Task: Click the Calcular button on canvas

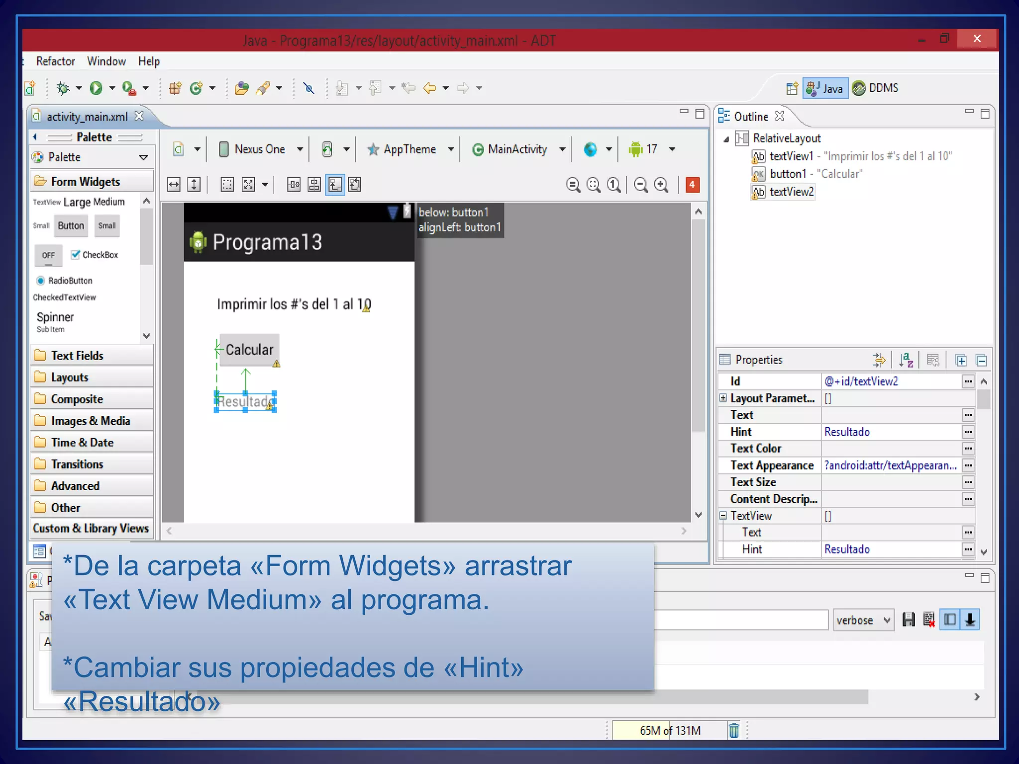Action: tap(249, 350)
